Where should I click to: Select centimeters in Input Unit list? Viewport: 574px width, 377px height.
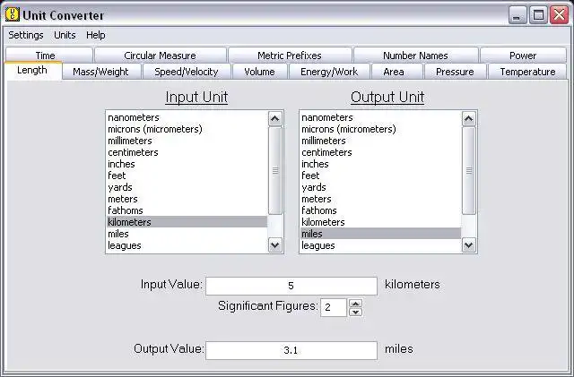click(x=187, y=152)
